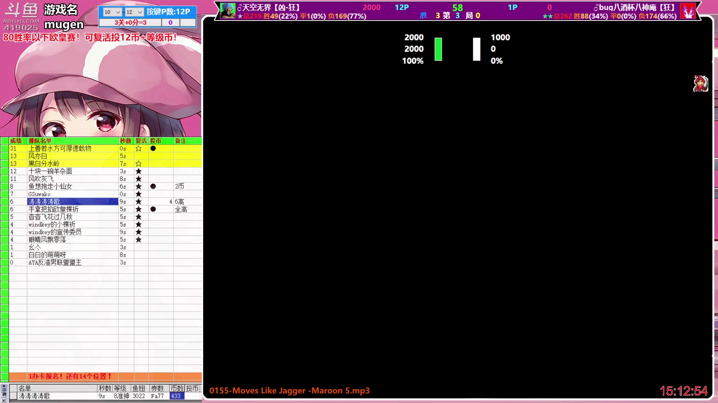Click the bug八酒杯八神庵 red avatar icon
The width and height of the screenshot is (718, 403).
tap(688, 11)
